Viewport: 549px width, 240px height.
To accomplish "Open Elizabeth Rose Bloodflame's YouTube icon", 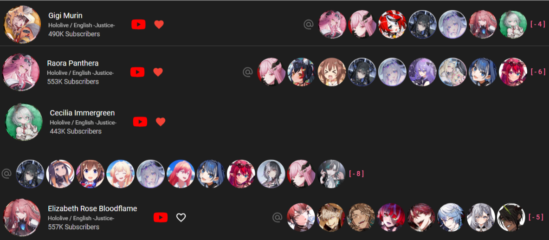I will pyautogui.click(x=161, y=218).
